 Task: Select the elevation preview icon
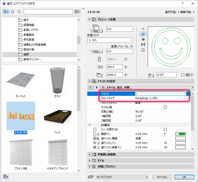click(x=143, y=44)
